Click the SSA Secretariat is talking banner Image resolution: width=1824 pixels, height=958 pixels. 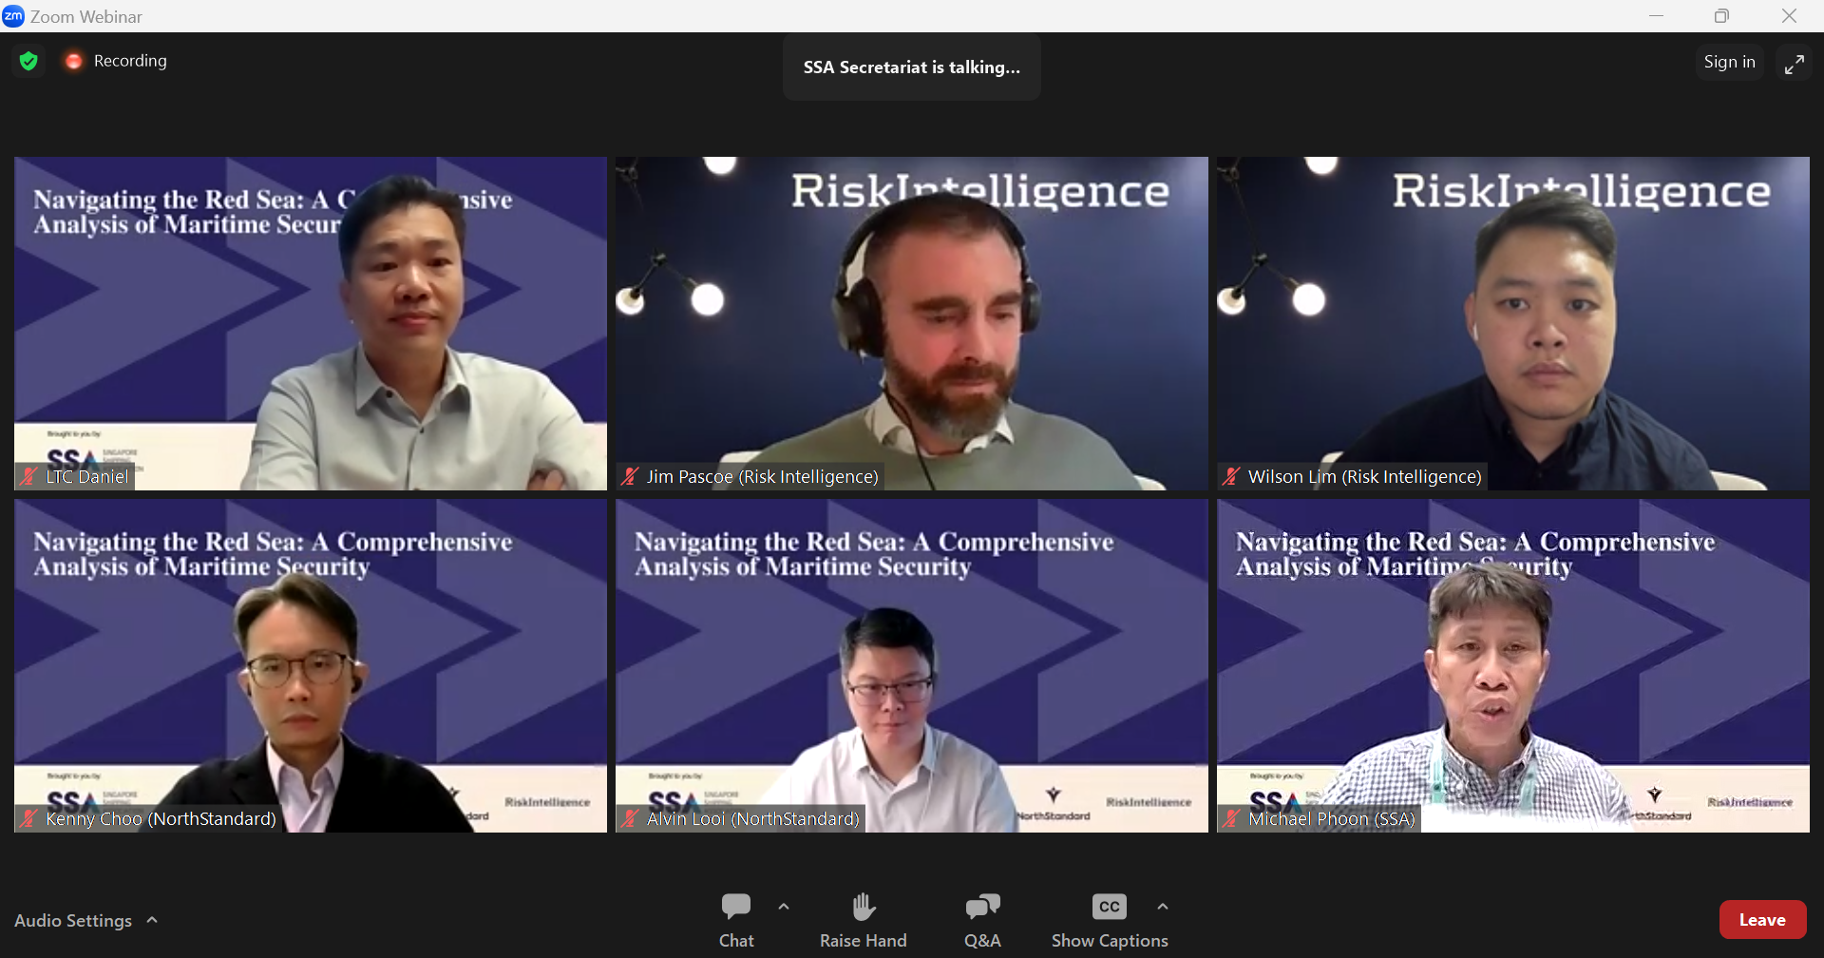click(912, 67)
